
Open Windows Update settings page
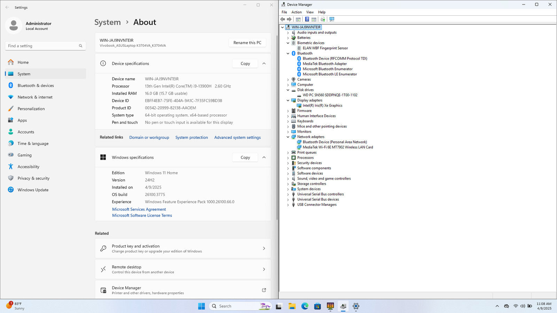tap(46, 190)
